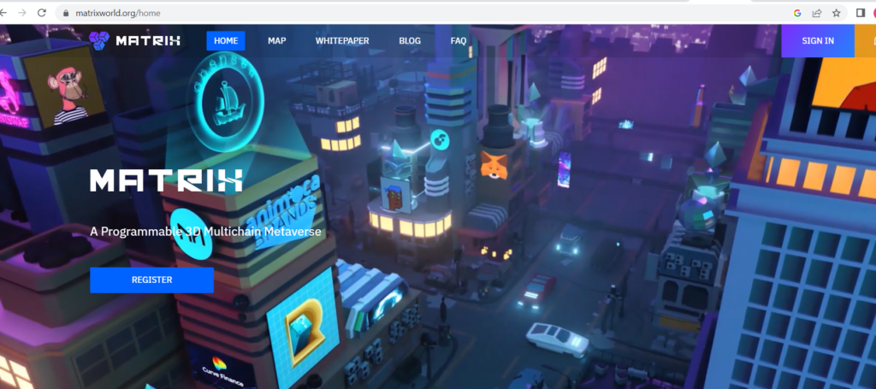Click the Matrix logo in the navbar

(135, 40)
